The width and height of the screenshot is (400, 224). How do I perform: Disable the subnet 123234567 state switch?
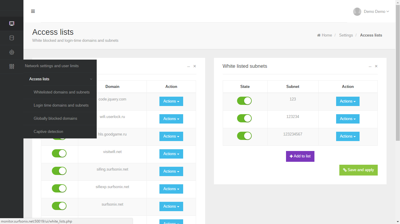point(244,136)
